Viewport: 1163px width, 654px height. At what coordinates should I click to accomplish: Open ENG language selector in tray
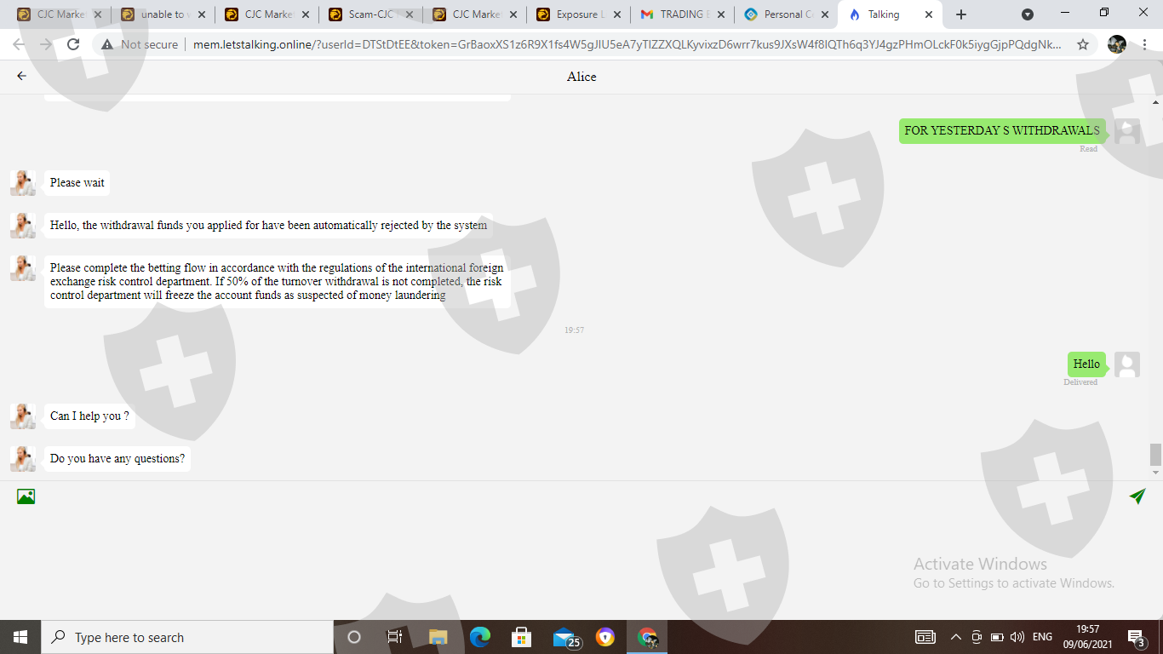tap(1042, 637)
